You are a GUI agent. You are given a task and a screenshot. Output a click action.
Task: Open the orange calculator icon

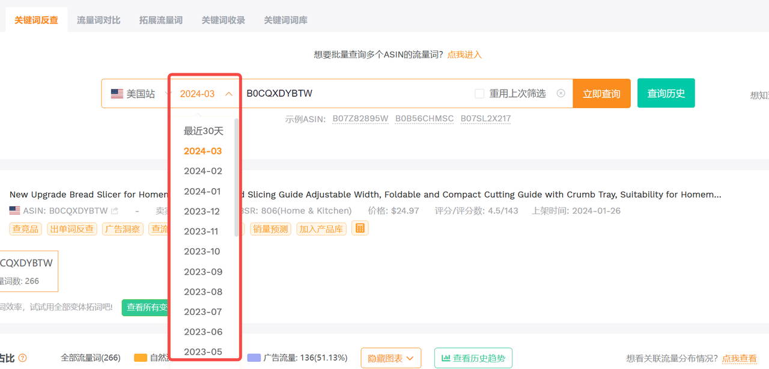click(360, 228)
